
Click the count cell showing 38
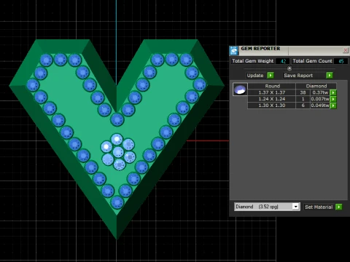click(303, 92)
